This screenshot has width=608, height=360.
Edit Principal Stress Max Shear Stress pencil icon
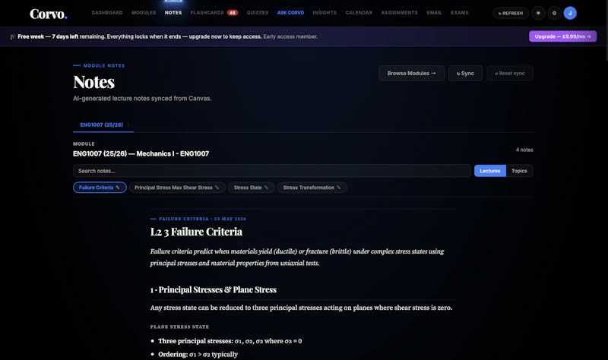point(217,188)
